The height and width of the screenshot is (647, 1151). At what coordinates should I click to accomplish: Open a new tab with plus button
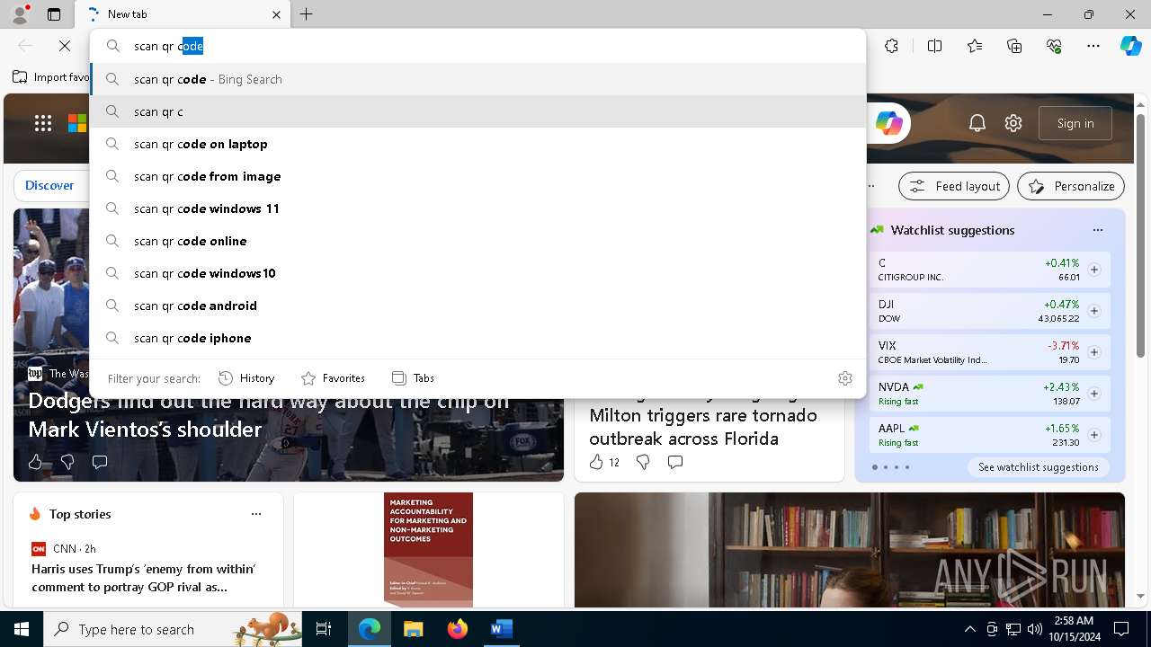pos(307,14)
